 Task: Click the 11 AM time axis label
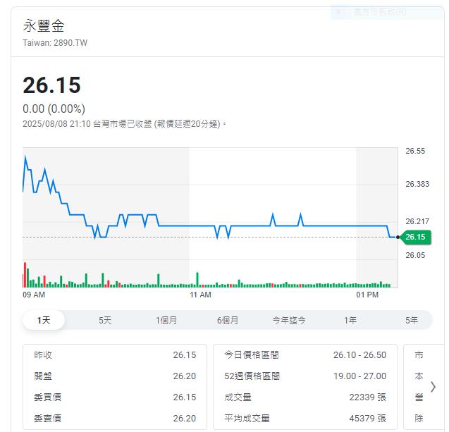pos(200,295)
